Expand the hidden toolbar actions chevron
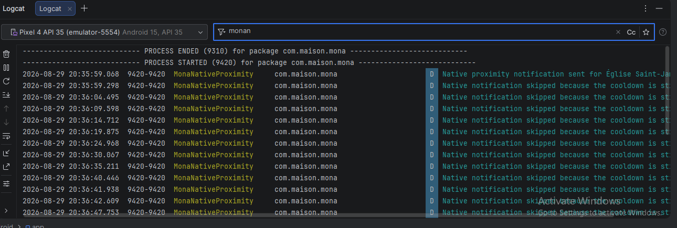Screen dimensions: 677x228 [6, 210]
